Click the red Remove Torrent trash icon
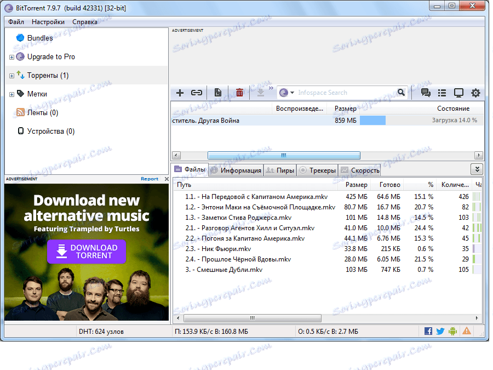 [239, 93]
